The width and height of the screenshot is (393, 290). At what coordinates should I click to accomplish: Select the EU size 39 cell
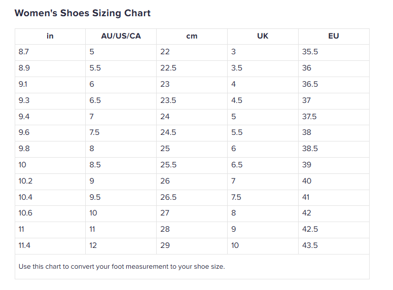coord(307,165)
